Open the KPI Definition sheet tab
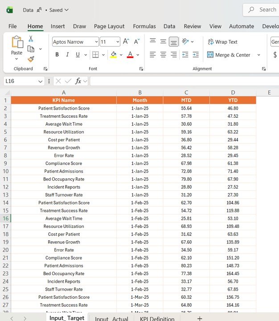 pos(157,318)
